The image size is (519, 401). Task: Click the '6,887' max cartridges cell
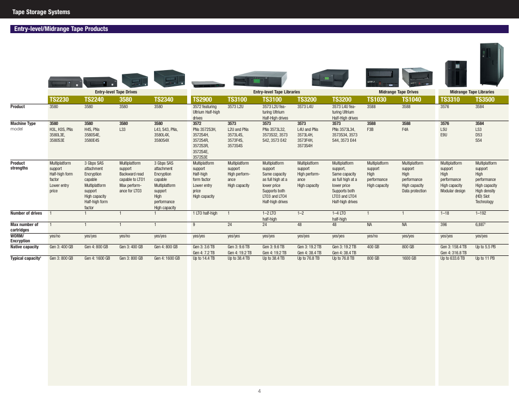480,225
